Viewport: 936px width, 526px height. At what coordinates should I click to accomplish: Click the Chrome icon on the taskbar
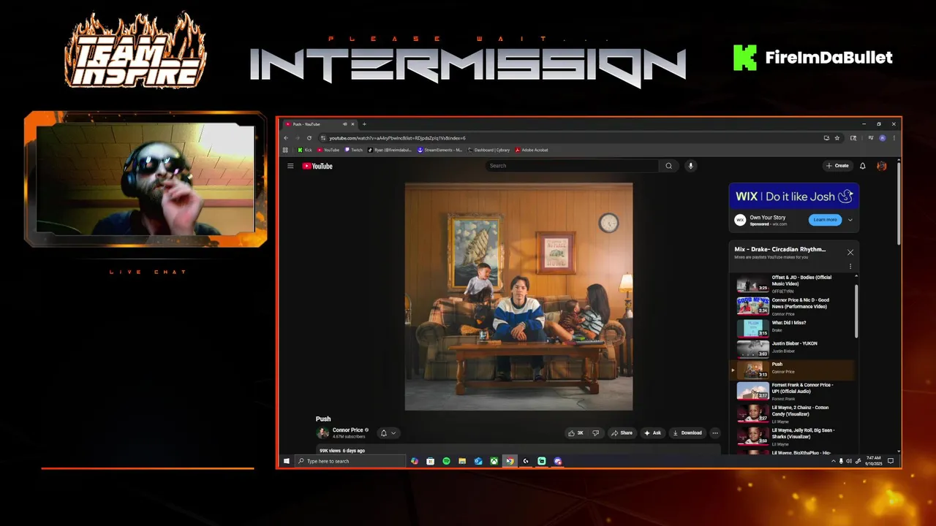click(510, 461)
